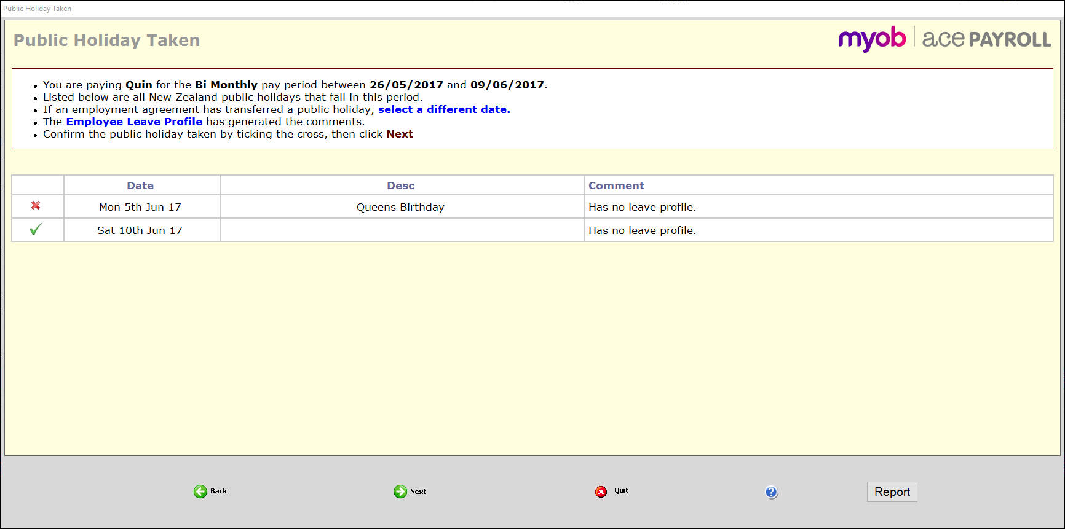Click the Date column header
Screen dimensions: 1065x529
(141, 186)
